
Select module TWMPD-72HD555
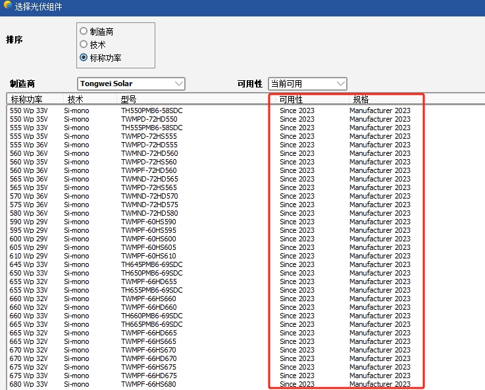pos(149,145)
